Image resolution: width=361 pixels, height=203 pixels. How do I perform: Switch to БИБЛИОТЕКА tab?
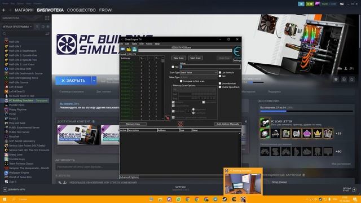pyautogui.click(x=50, y=10)
